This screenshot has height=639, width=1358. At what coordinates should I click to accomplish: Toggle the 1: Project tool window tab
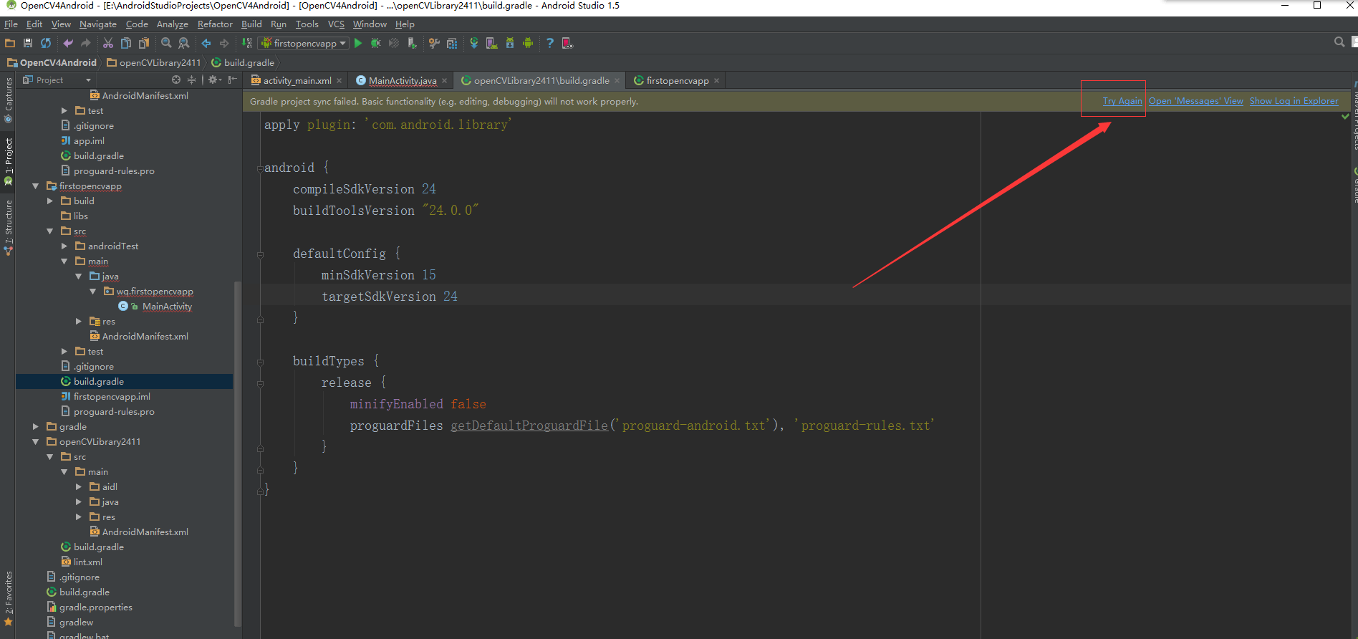tap(8, 162)
